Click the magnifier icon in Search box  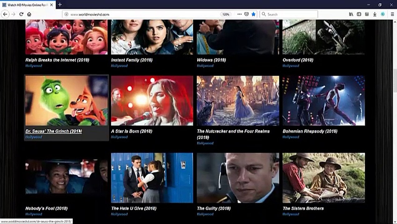264,14
